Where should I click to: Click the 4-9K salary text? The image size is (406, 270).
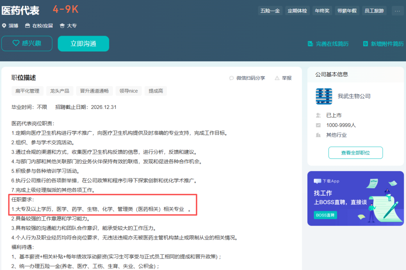pyautogui.click(x=65, y=9)
